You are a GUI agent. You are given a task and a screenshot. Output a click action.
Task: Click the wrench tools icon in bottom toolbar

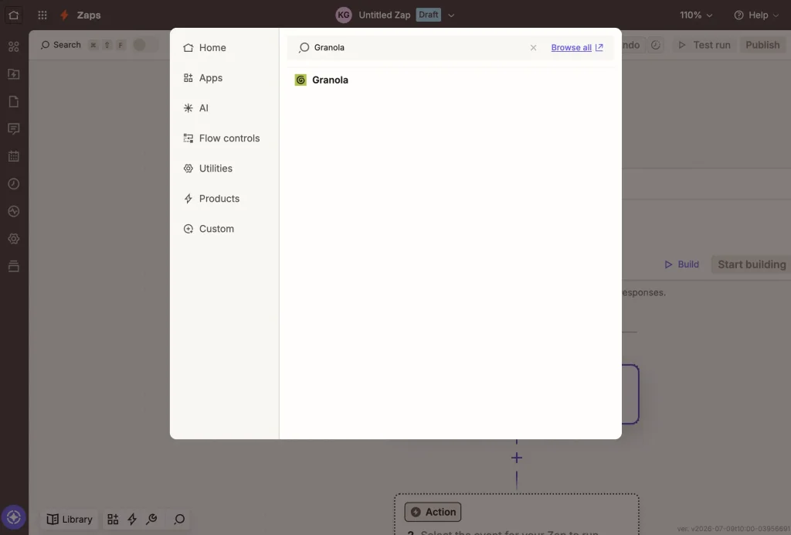pyautogui.click(x=151, y=520)
